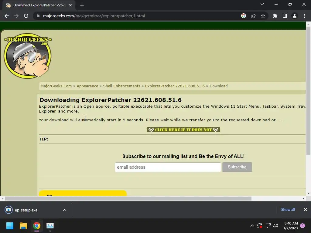Click the 'TIP:' label

pos(44,139)
